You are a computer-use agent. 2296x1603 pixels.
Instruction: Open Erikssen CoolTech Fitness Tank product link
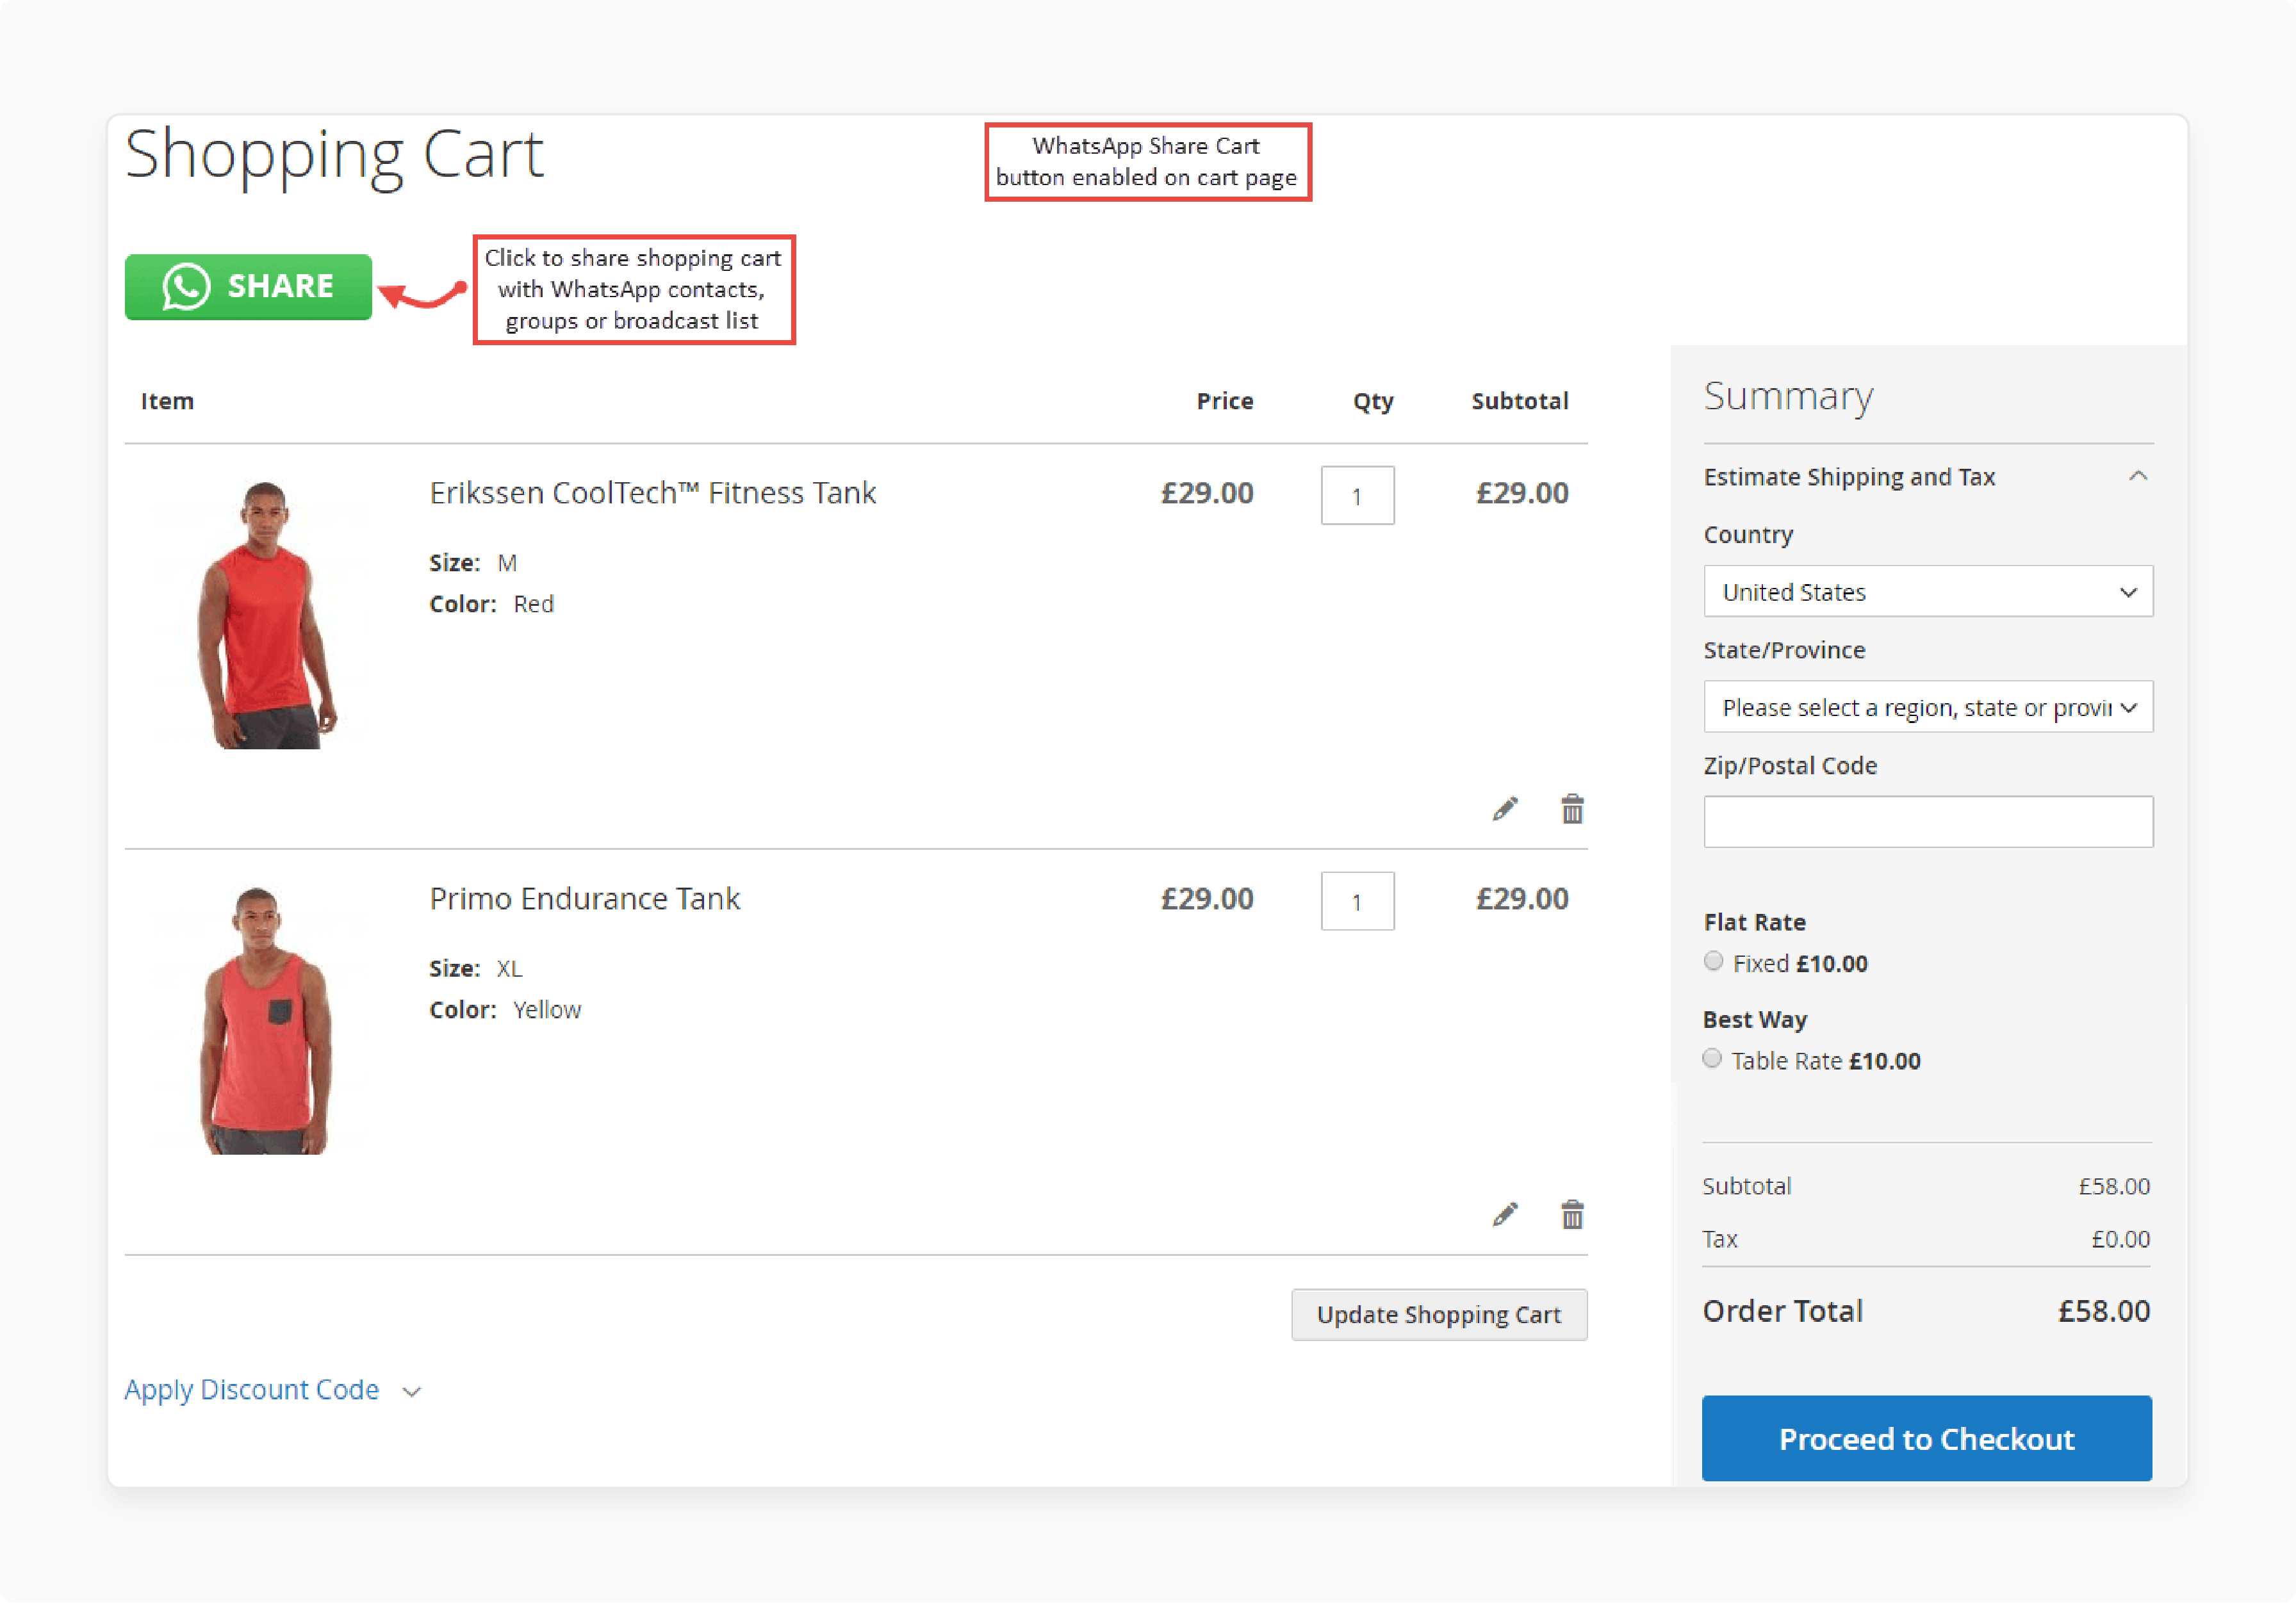click(653, 493)
